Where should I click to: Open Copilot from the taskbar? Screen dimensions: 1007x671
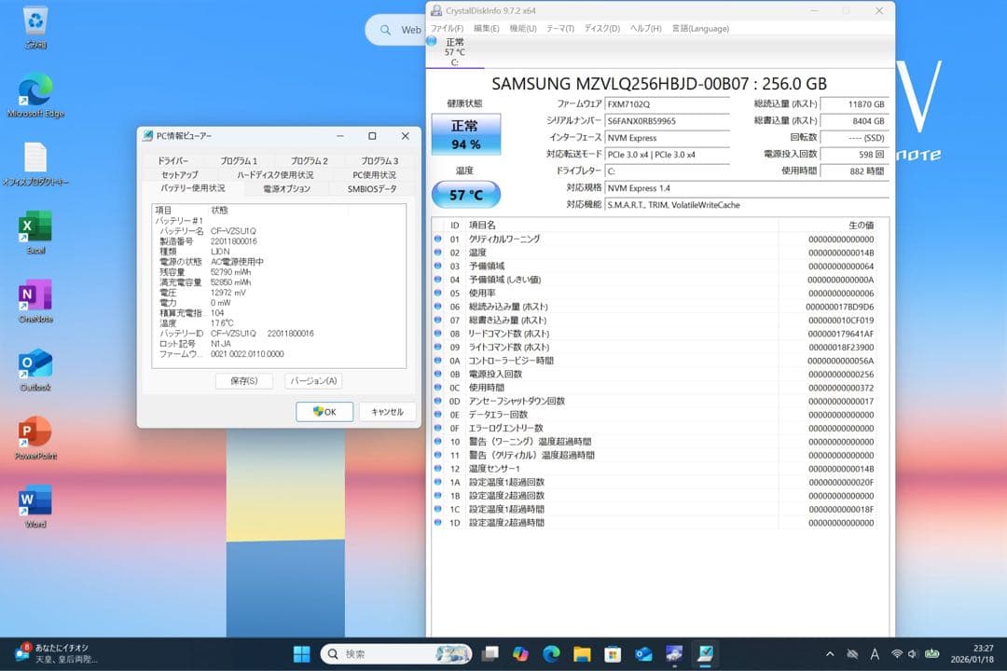[x=519, y=653]
